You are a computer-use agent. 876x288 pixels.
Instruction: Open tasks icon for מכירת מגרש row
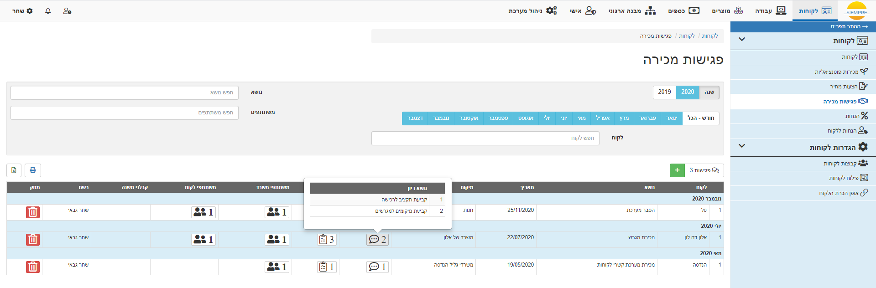tap(327, 240)
